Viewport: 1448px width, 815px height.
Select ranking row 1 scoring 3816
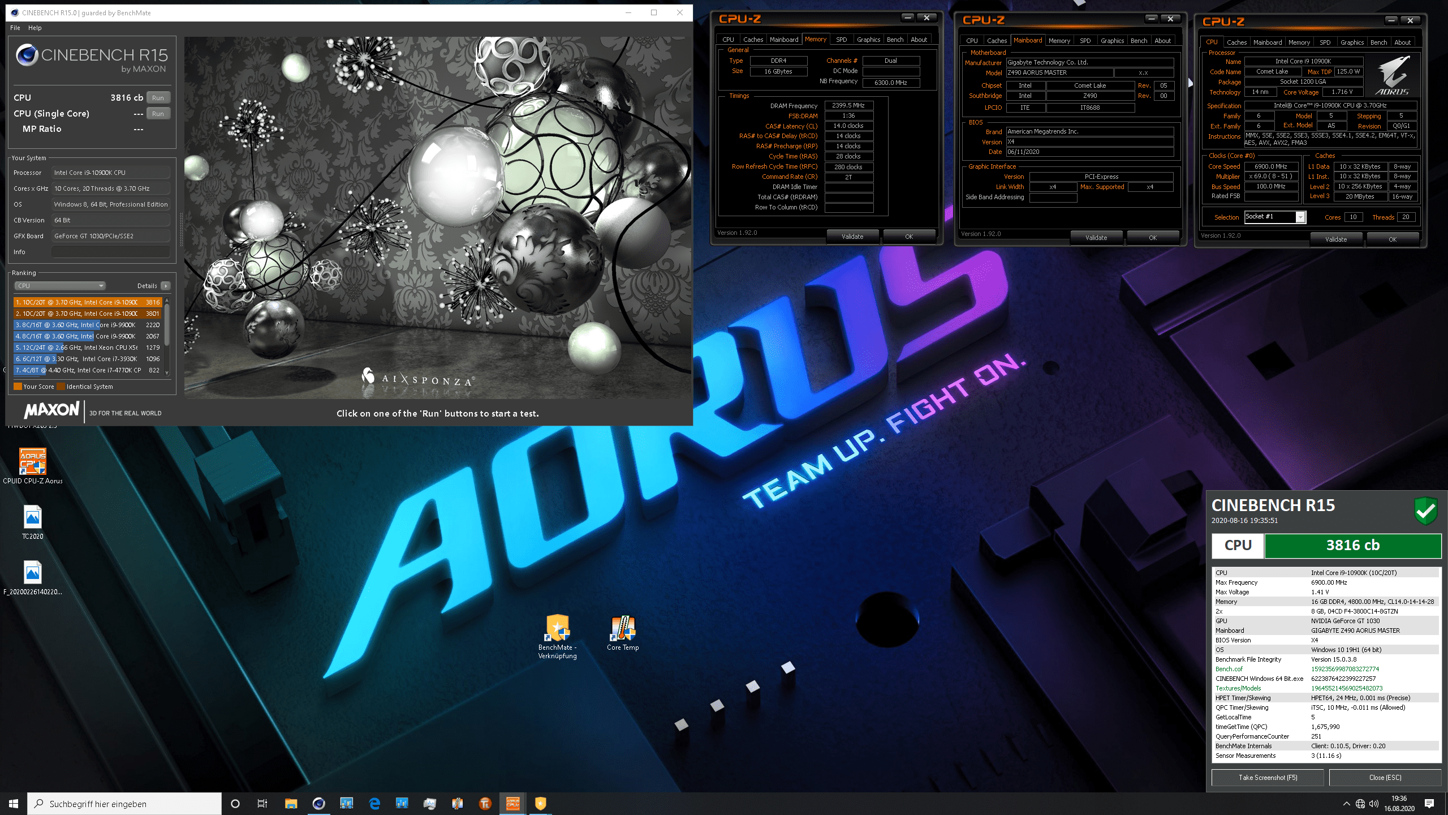click(88, 302)
